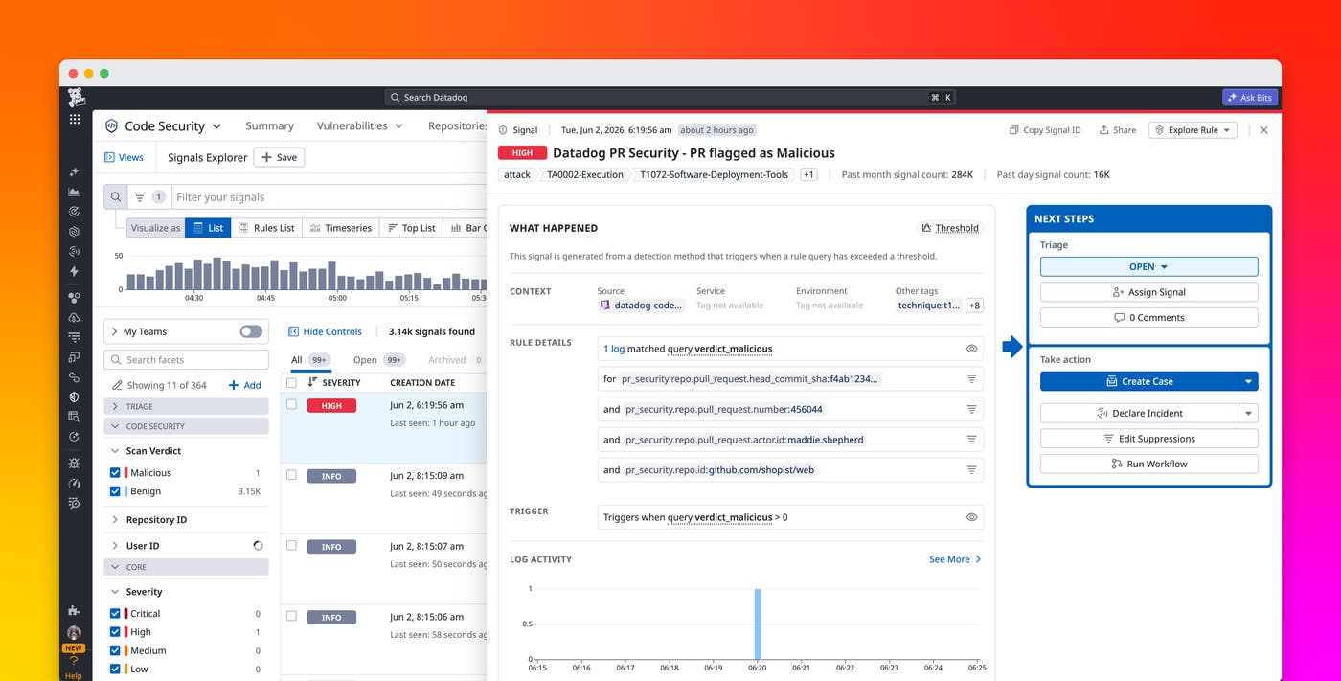Click the sparkle icon in sidebar
Screen dimensions: 1341x681
75,172
